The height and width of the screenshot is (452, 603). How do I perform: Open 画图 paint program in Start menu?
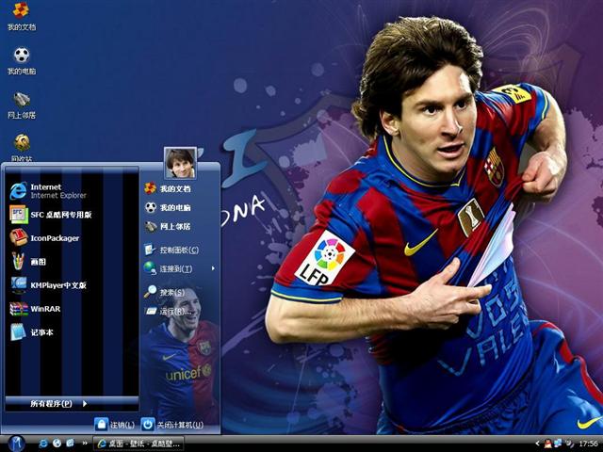pos(29,262)
